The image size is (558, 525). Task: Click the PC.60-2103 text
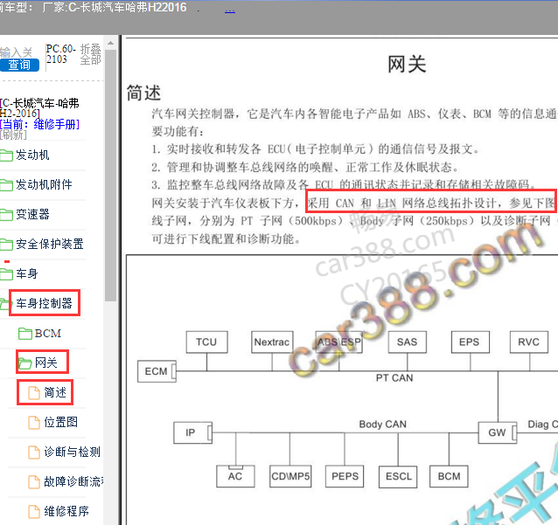pyautogui.click(x=60, y=53)
